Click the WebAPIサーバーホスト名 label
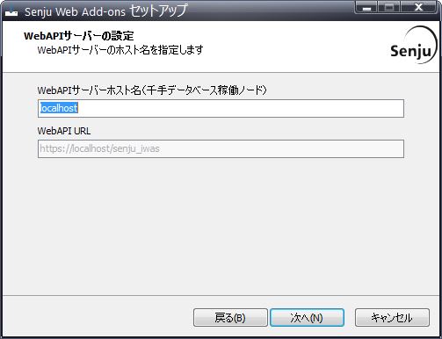The image size is (442, 339). tap(152, 90)
